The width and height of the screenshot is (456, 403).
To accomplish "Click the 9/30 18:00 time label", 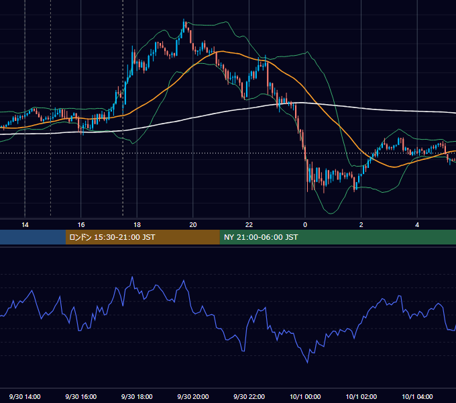I will (137, 396).
